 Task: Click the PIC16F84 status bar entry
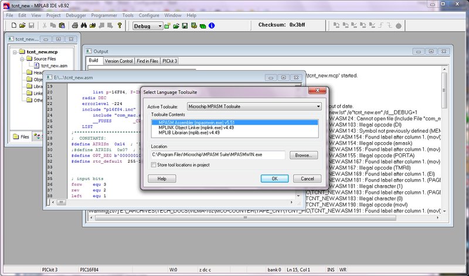(x=89, y=270)
